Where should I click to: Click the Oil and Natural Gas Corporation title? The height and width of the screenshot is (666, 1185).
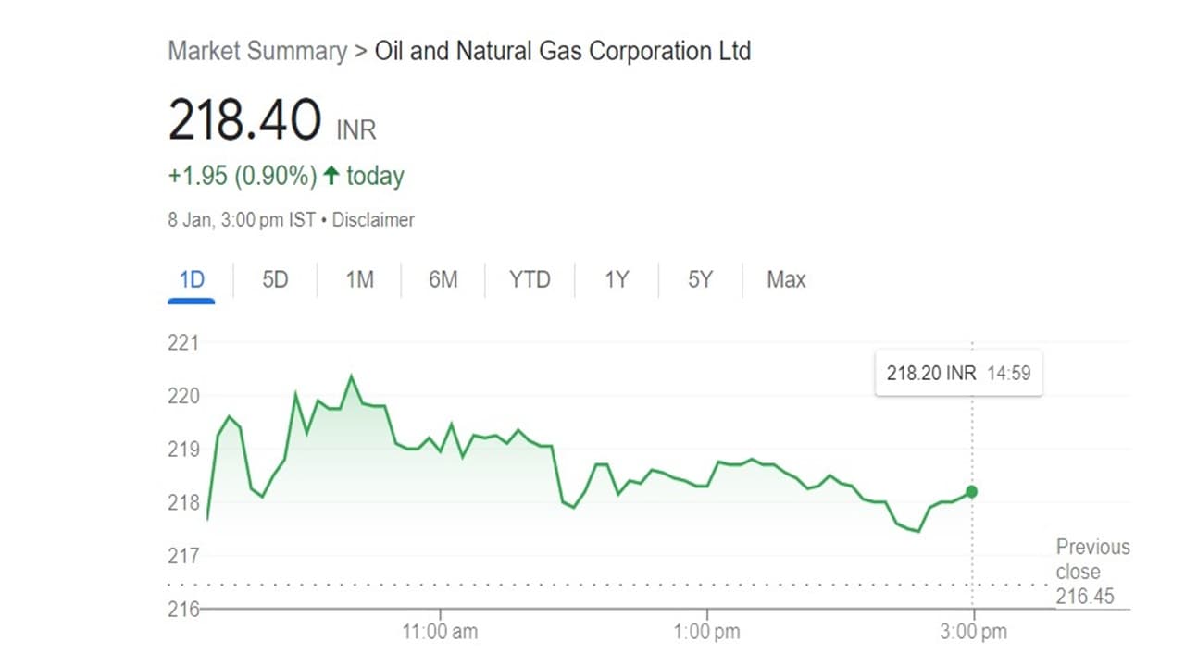coord(562,51)
